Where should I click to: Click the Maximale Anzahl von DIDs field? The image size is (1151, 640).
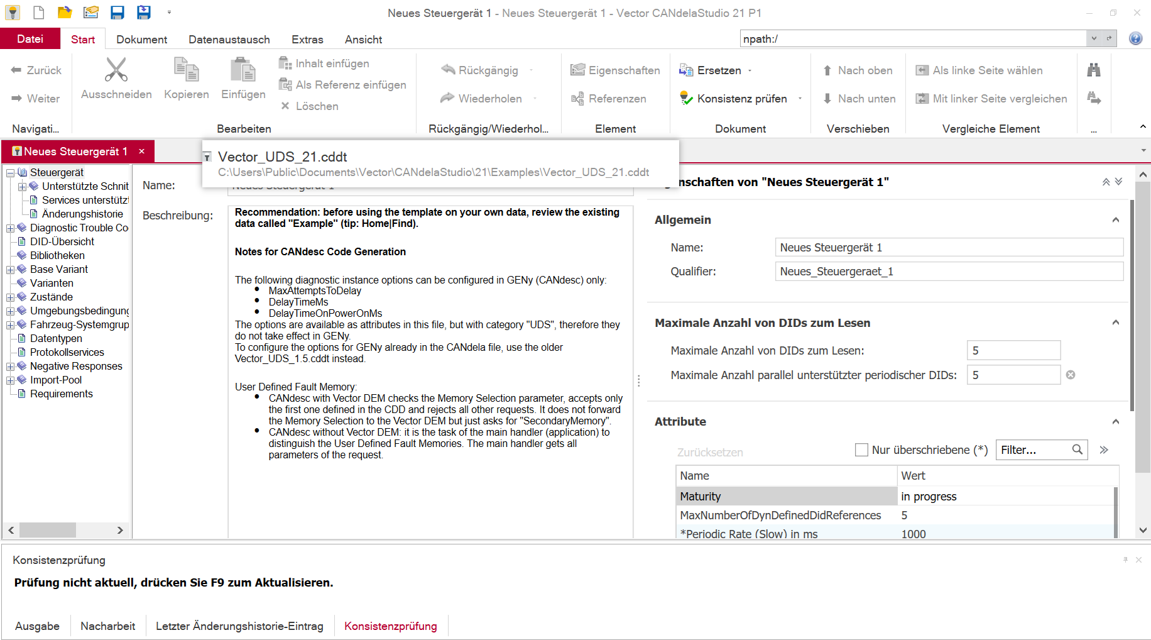coord(1013,351)
